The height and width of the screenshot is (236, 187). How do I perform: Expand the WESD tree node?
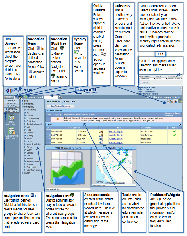pos(23,173)
